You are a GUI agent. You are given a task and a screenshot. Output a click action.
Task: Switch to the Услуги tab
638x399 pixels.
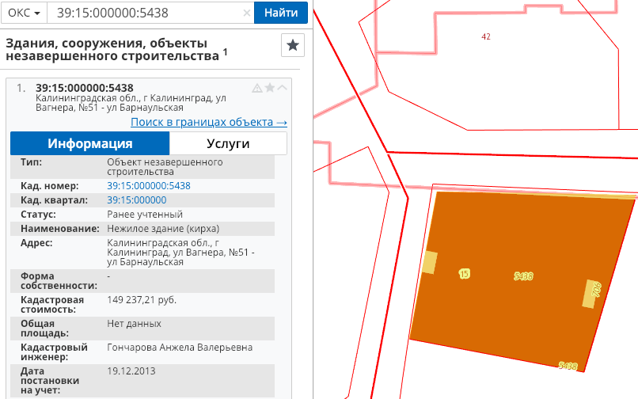tap(228, 143)
